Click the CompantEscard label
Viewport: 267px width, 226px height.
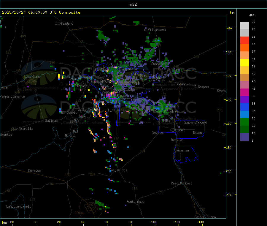click(195, 123)
